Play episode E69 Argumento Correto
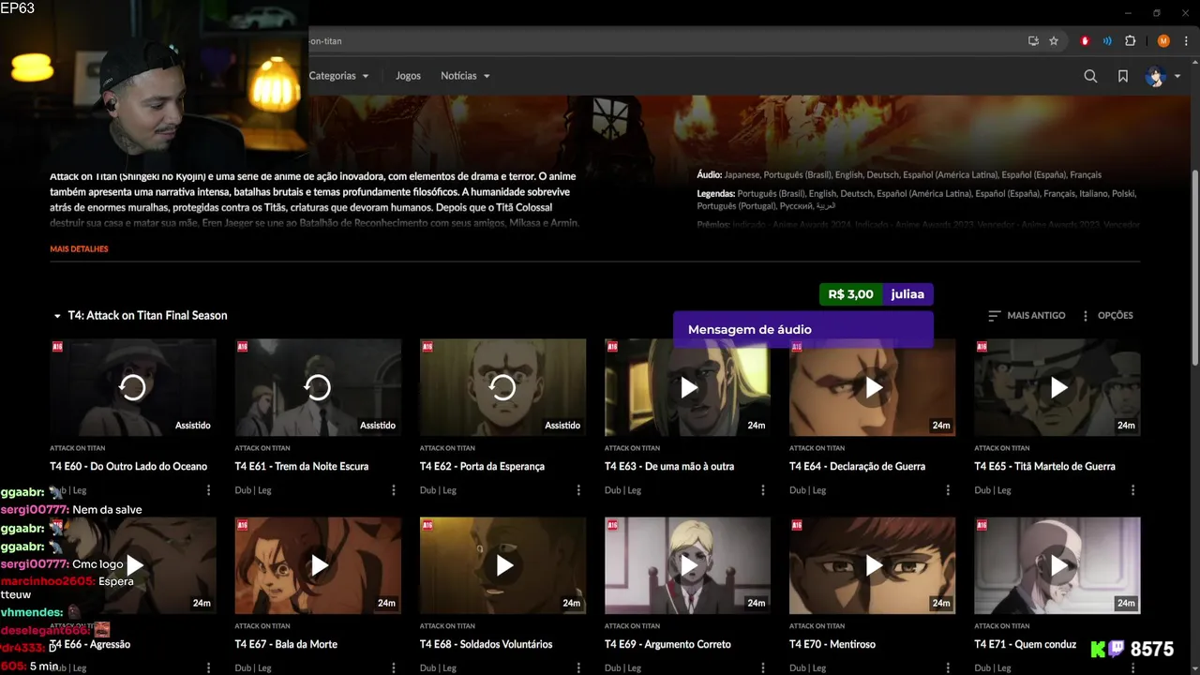This screenshot has width=1200, height=675. click(688, 565)
